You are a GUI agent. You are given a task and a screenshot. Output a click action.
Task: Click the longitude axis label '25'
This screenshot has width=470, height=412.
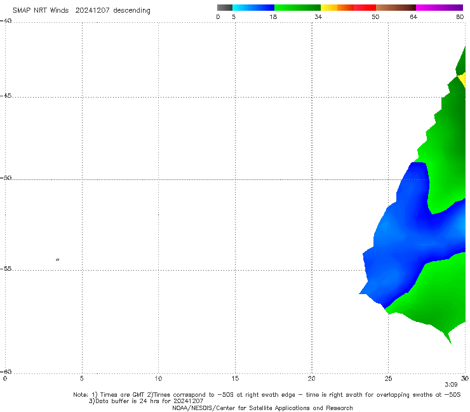pyautogui.click(x=388, y=379)
